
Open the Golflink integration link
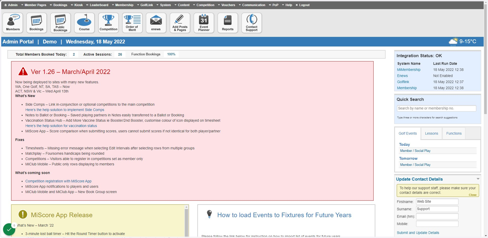(403, 82)
